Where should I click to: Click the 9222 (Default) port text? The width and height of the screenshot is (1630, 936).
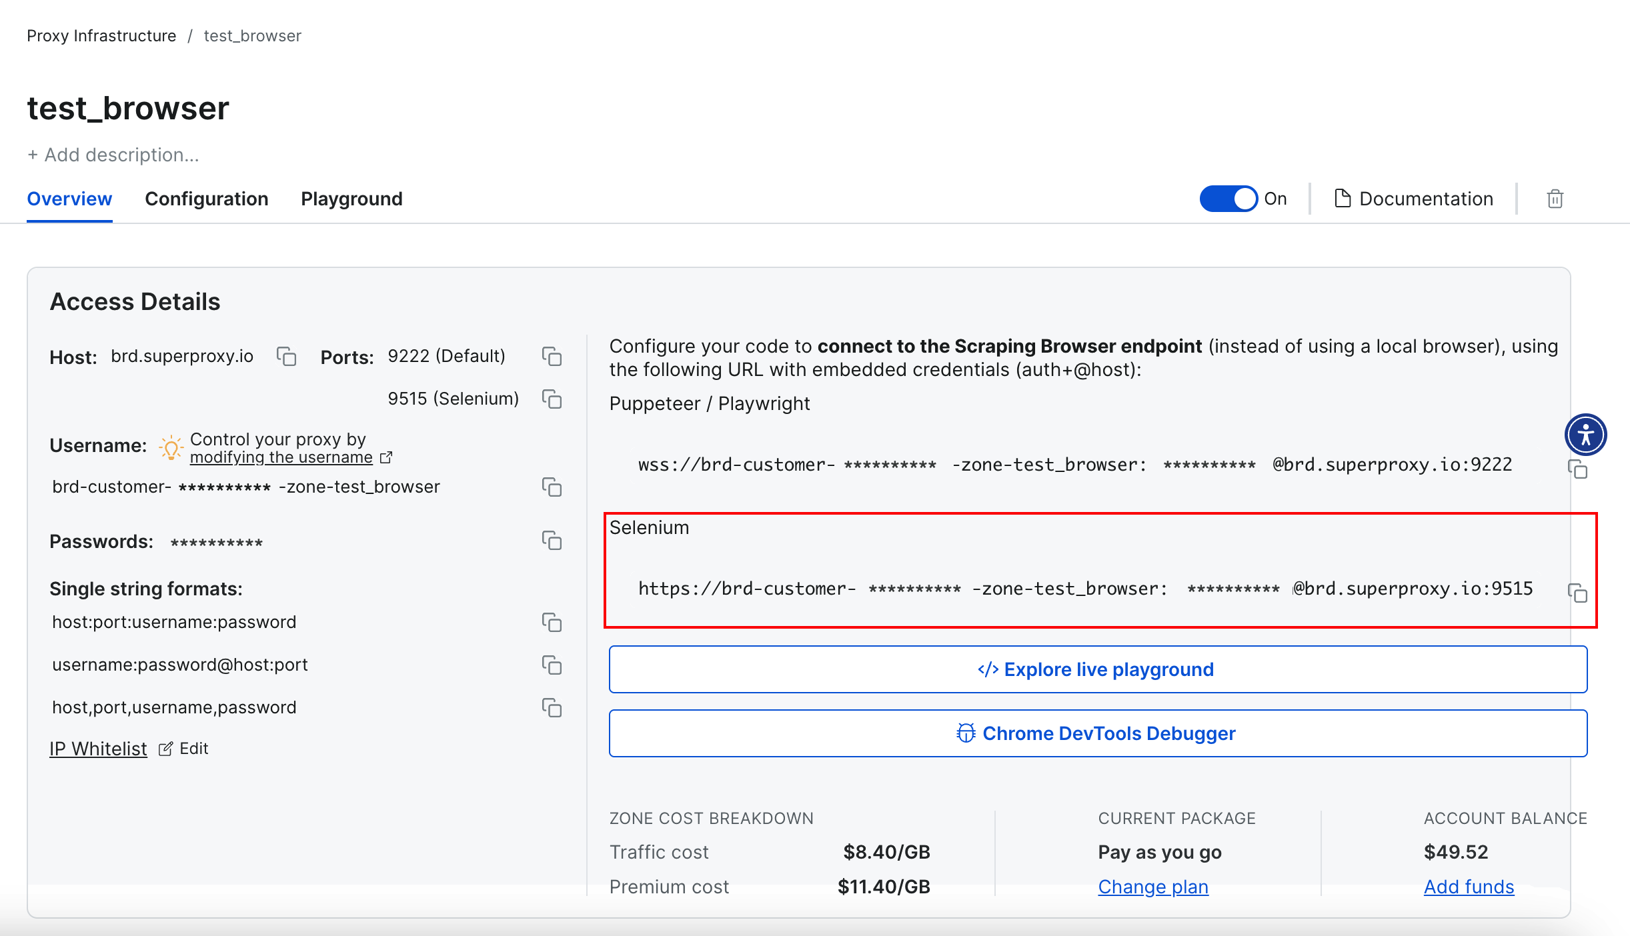(x=446, y=356)
